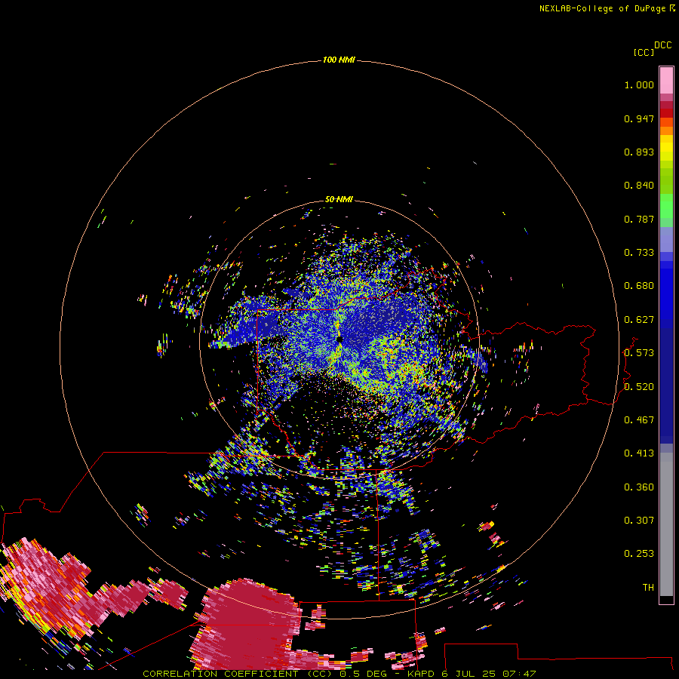Click the Correlation Coefficient caption at the bottom
The height and width of the screenshot is (679, 679).
tap(339, 674)
